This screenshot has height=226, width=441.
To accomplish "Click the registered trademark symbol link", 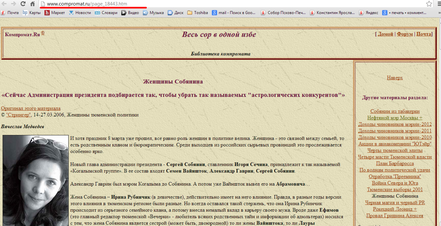I will click(x=43, y=33).
